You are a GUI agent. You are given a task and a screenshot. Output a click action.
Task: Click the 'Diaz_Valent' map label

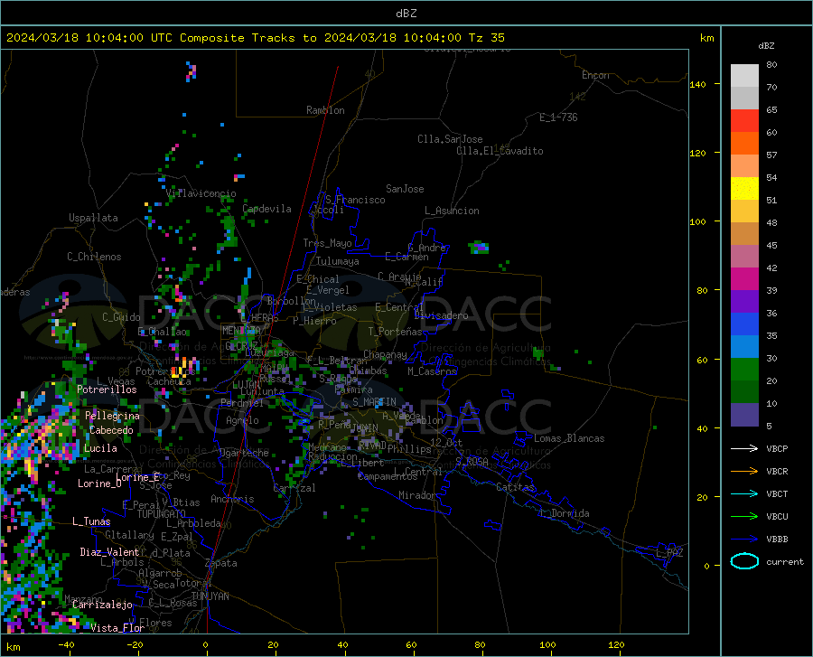(x=109, y=552)
